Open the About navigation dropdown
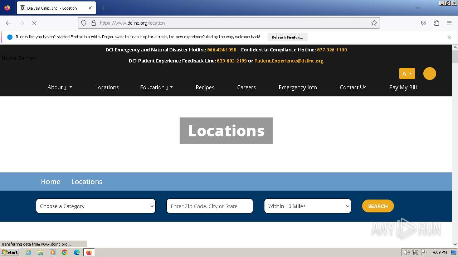 [x=60, y=87]
